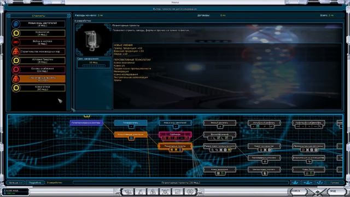Click the red icon beside Основы снабжения

(x=16, y=69)
